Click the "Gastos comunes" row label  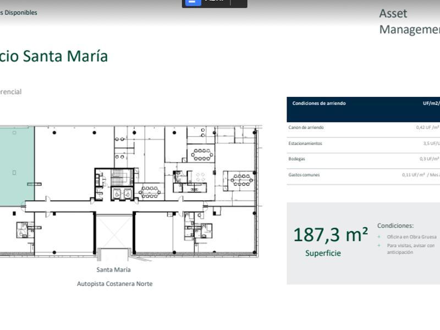[304, 175]
